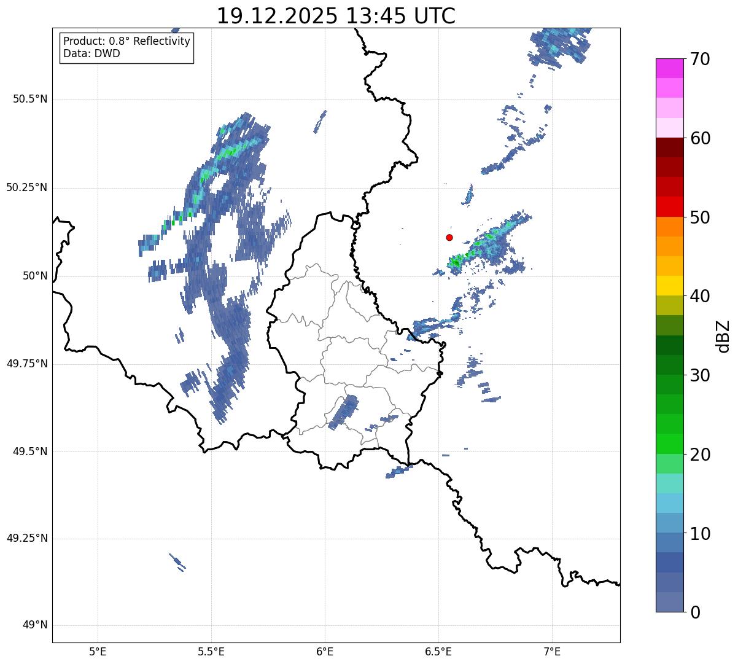Click the 49.75°N latitude label
Viewport: 738px width, 664px height.
(27, 364)
